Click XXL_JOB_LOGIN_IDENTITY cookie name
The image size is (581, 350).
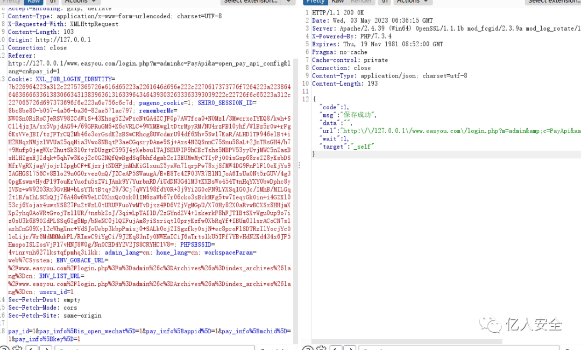click(x=73, y=79)
